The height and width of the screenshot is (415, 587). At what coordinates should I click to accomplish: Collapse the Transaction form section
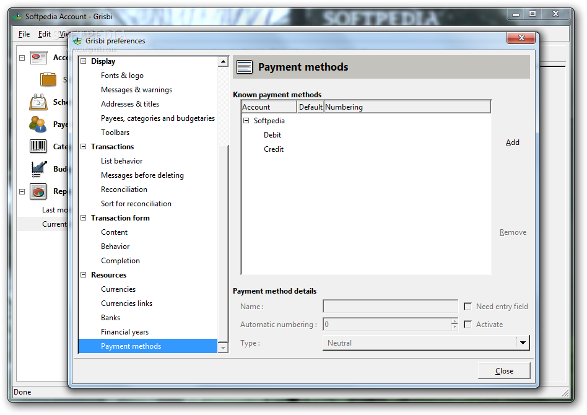click(x=84, y=217)
